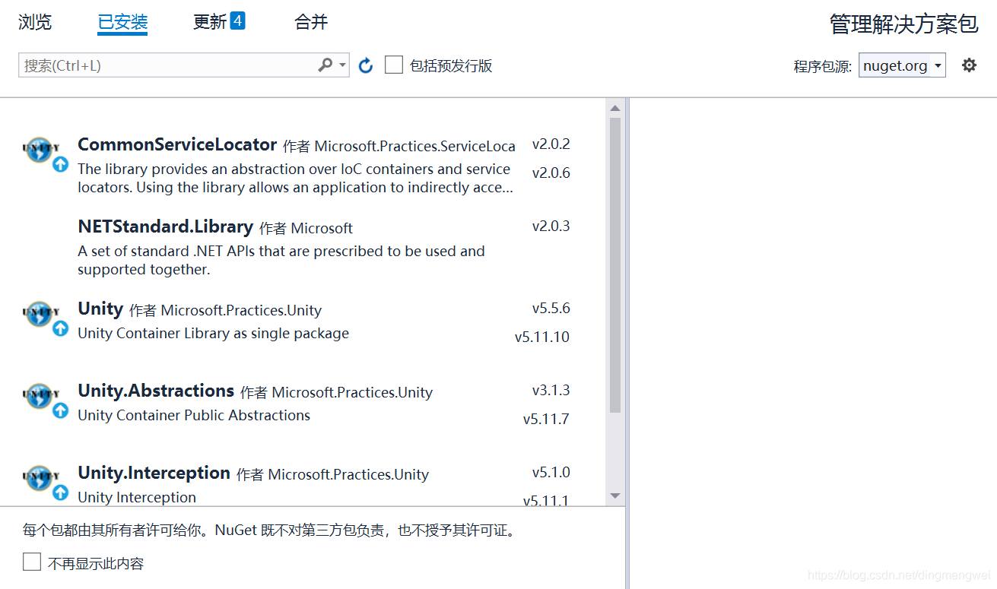Expand the CommonServiceLocator package entry
Screen dimensions: 997x589
176,144
